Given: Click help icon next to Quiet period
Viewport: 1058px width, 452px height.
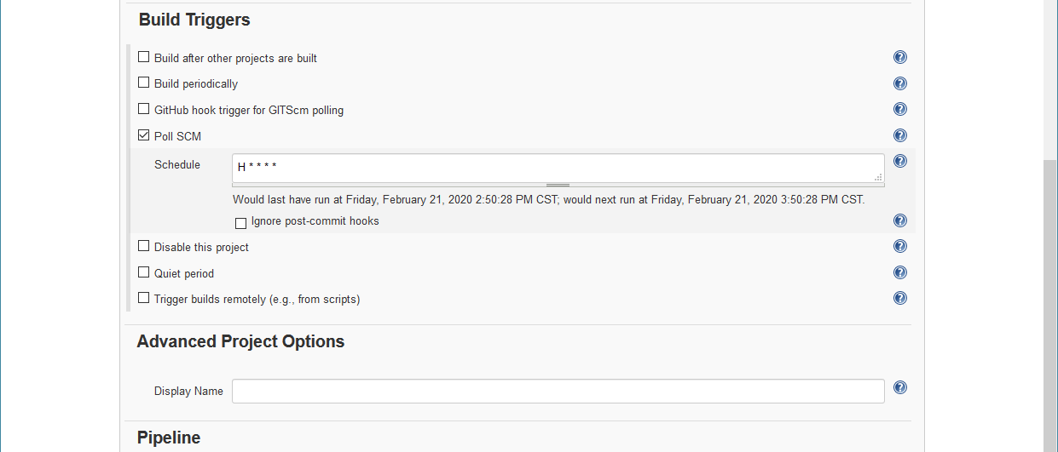Looking at the screenshot, I should pos(899,272).
